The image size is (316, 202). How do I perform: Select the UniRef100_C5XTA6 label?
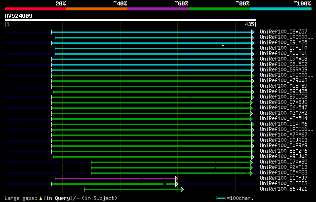coord(283,124)
